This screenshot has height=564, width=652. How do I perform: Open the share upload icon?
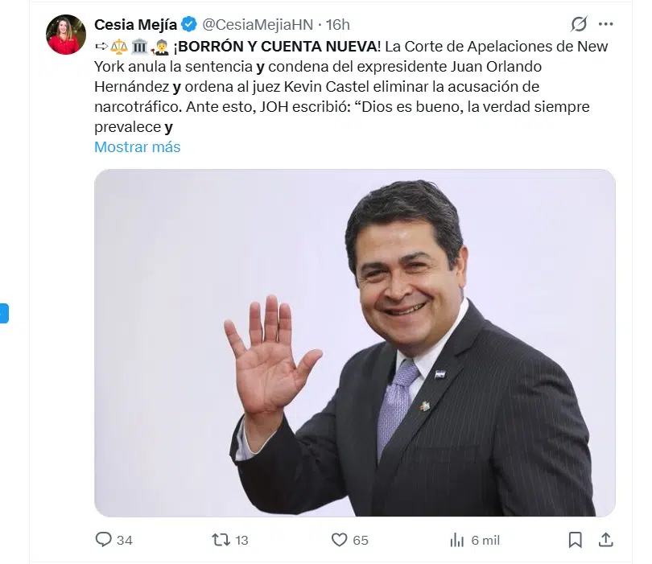(x=606, y=540)
